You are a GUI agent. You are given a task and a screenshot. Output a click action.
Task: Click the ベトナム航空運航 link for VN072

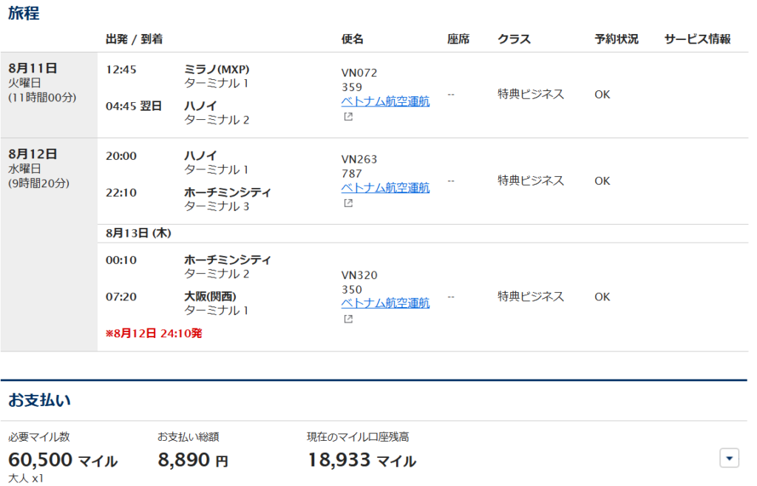(x=385, y=101)
